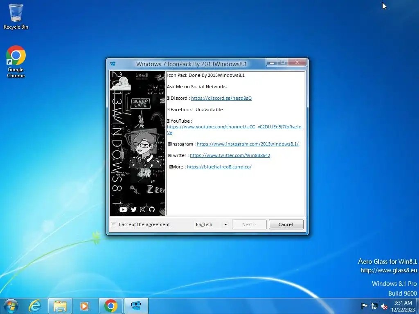419x314 pixels.
Task: Open the Twitter Win8B8642 link
Action: 230,155
